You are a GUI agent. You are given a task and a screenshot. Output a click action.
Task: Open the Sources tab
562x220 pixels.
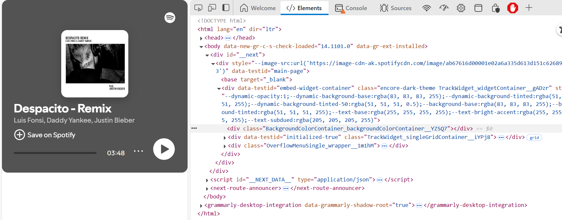396,8
